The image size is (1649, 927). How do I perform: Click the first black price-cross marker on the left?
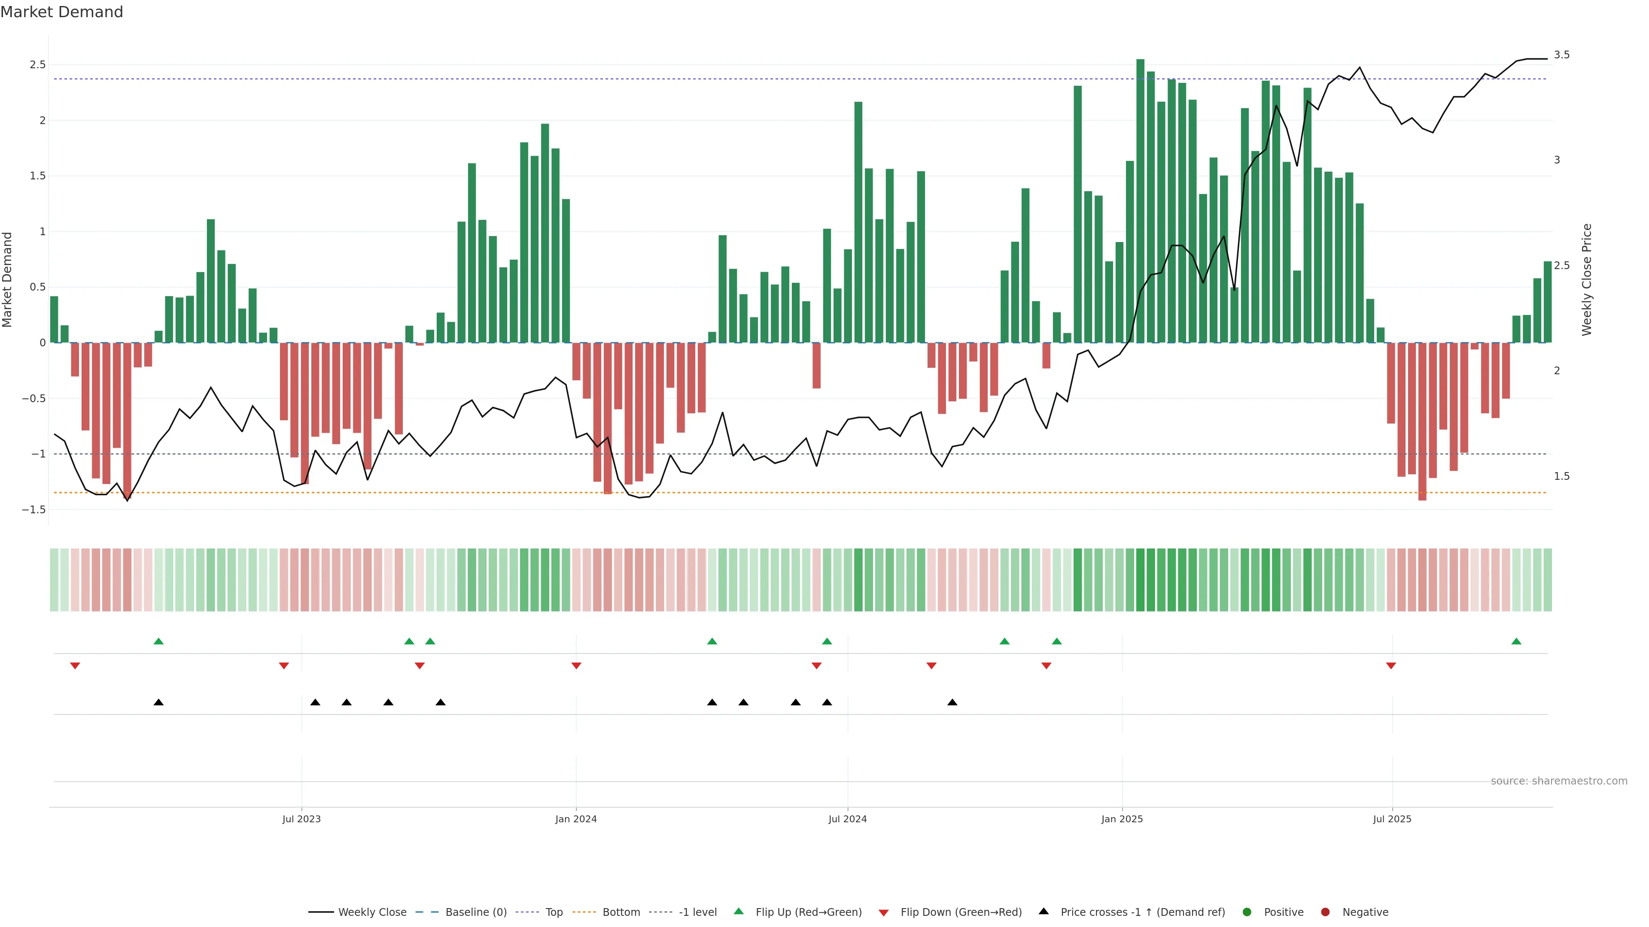tap(159, 703)
